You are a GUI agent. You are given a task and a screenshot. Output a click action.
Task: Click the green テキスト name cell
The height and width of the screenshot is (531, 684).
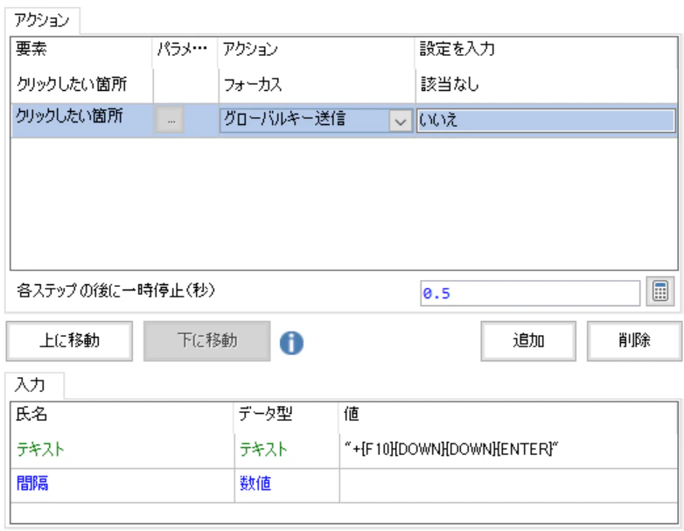pyautogui.click(x=122, y=450)
